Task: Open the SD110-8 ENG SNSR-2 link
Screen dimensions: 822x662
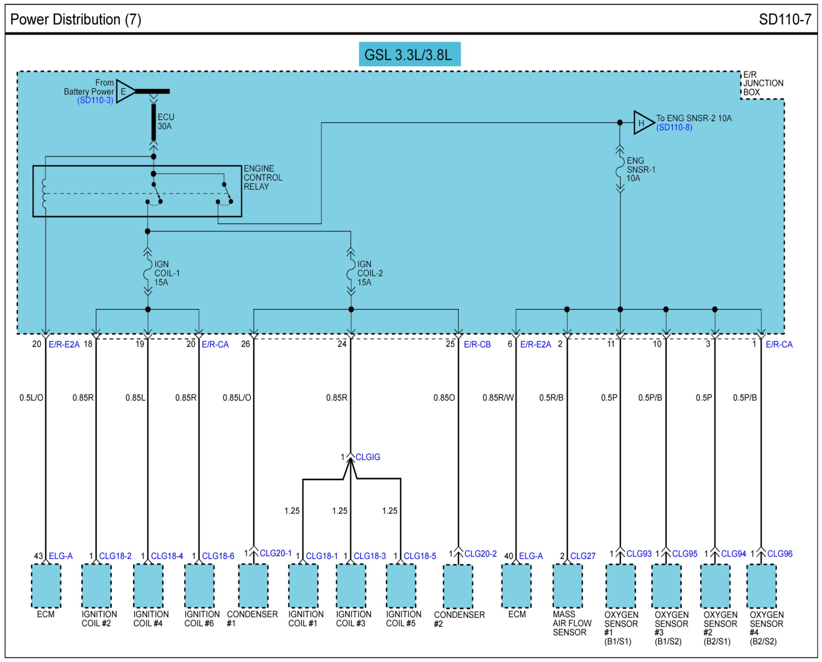Action: click(x=674, y=127)
